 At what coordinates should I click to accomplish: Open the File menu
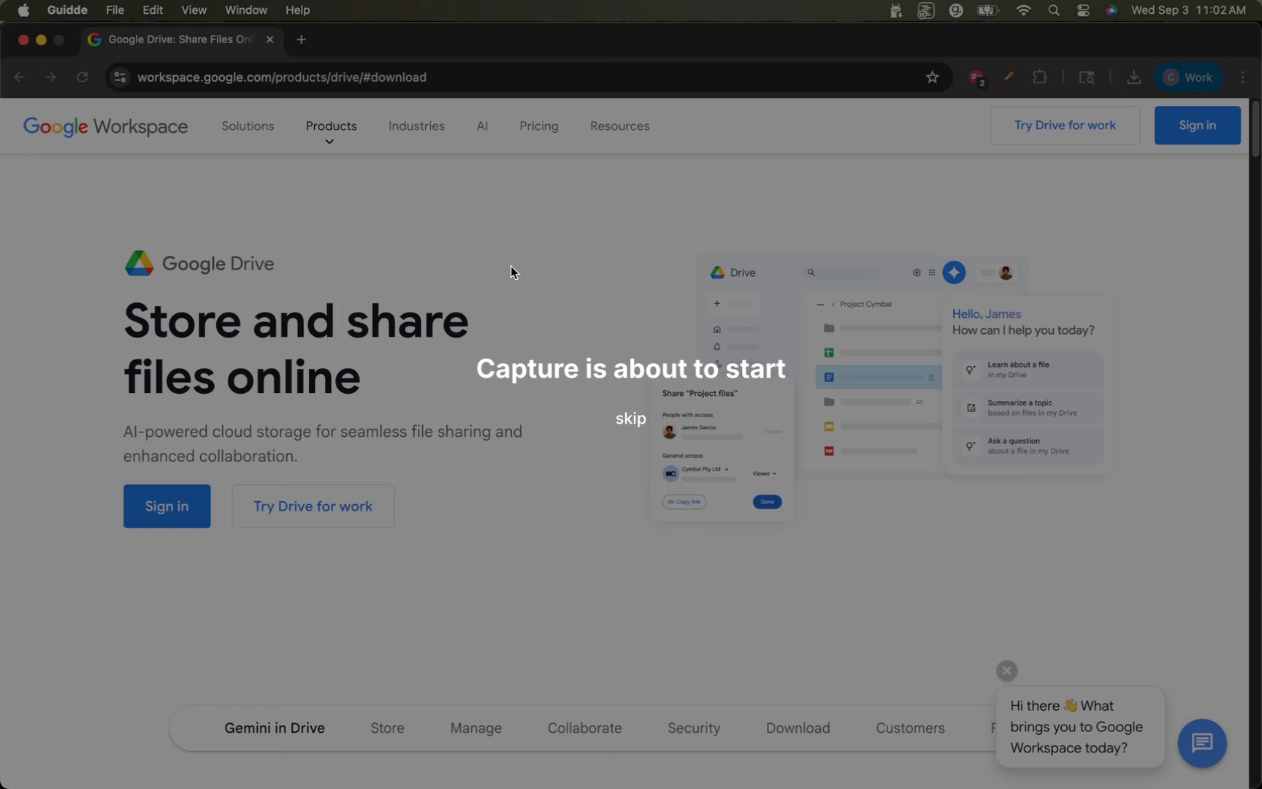tap(115, 10)
